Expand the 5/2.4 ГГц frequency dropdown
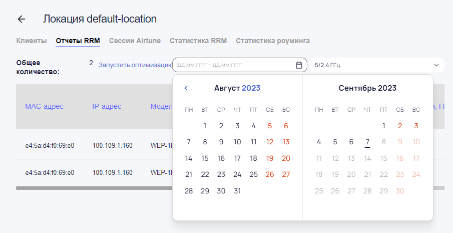 [435, 65]
